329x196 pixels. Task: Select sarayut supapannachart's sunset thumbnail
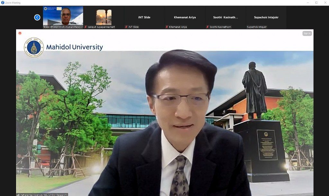point(103,17)
